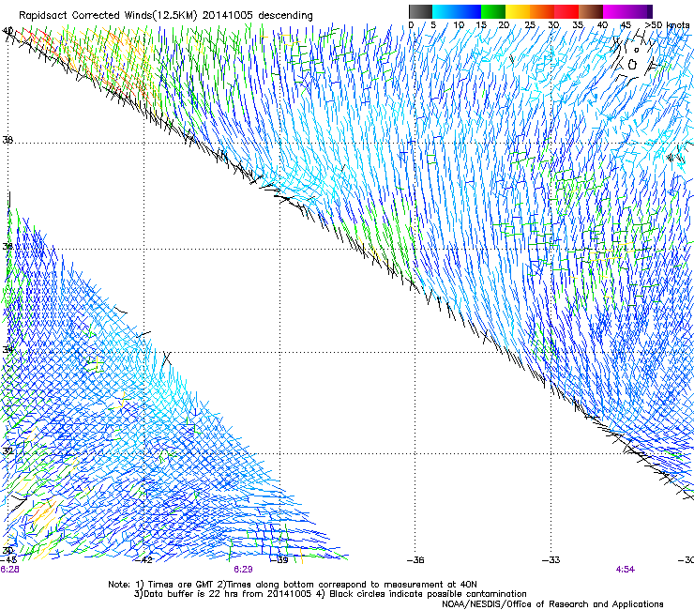694x610 pixels.
Task: Click the longitude label -42
Action: [143, 560]
